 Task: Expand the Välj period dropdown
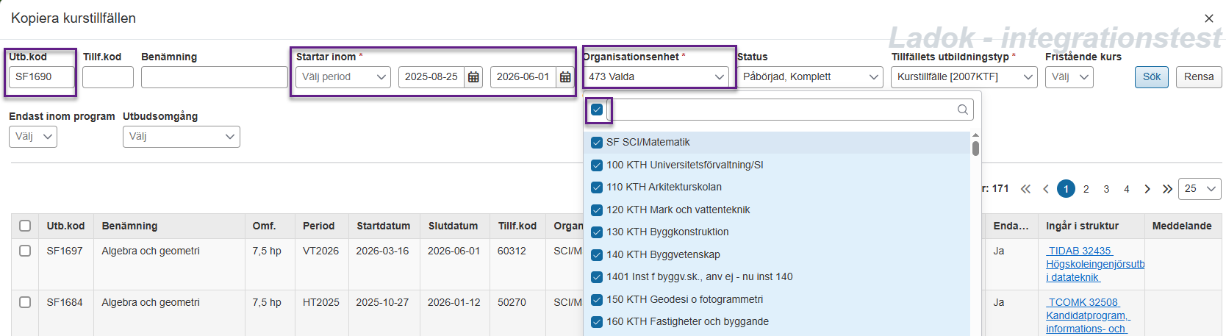(x=343, y=77)
